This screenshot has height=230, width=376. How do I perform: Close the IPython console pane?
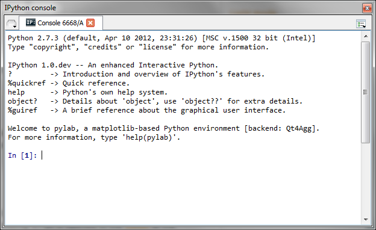click(367, 8)
